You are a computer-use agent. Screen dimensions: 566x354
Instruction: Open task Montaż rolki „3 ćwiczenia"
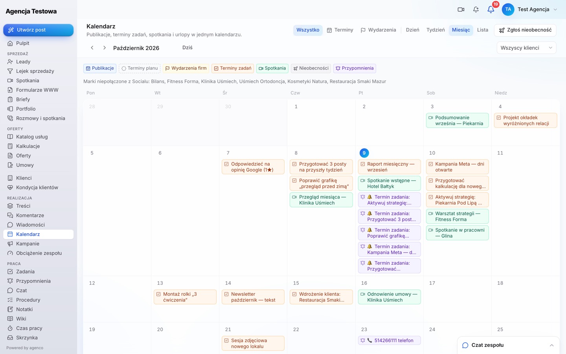(185, 297)
